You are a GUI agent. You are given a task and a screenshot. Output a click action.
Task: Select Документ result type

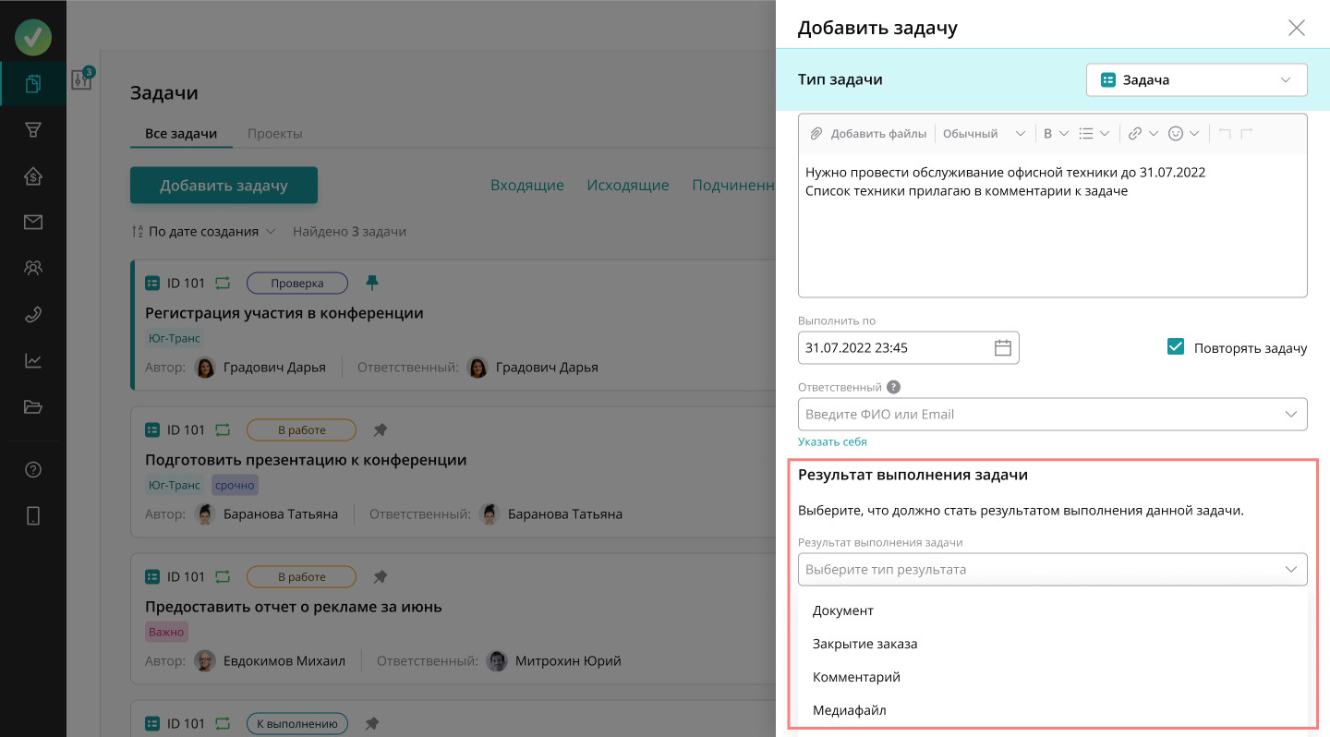click(1053, 610)
